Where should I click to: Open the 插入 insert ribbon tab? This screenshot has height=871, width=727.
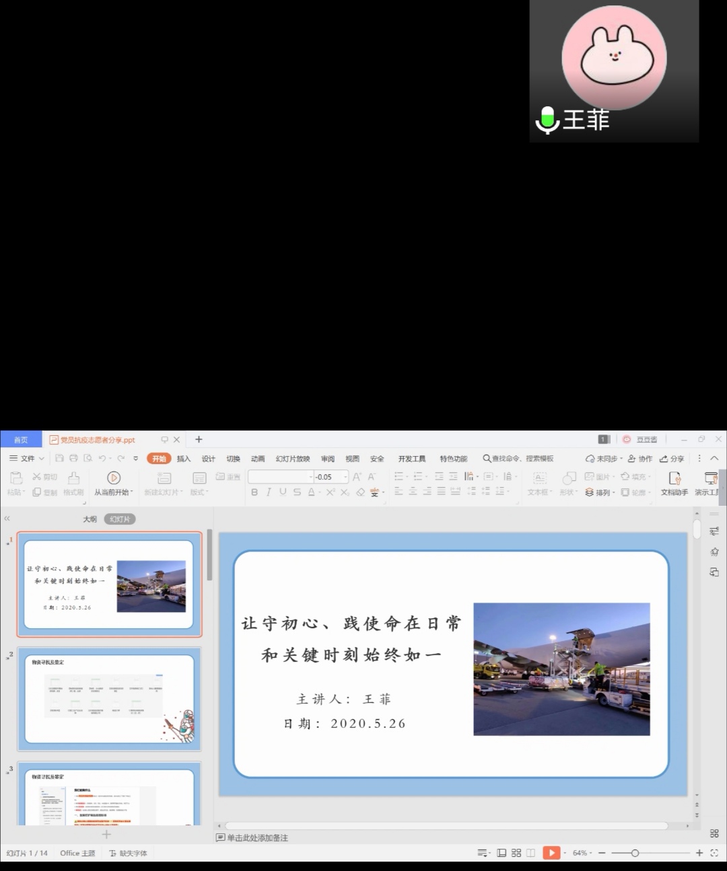click(x=184, y=459)
